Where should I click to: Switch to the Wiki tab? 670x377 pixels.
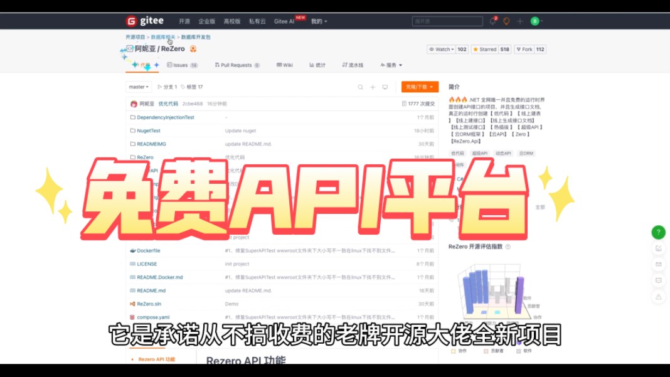click(x=285, y=65)
